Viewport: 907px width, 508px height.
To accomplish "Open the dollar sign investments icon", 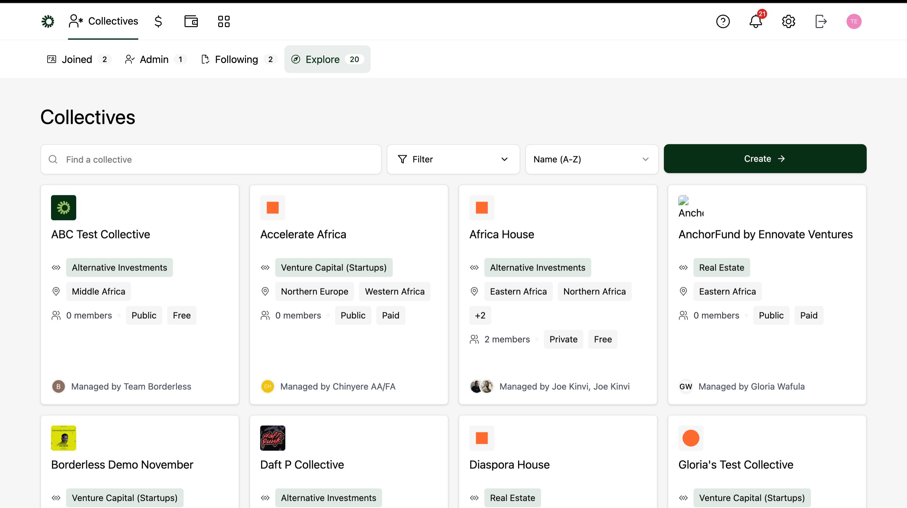I will 158,21.
